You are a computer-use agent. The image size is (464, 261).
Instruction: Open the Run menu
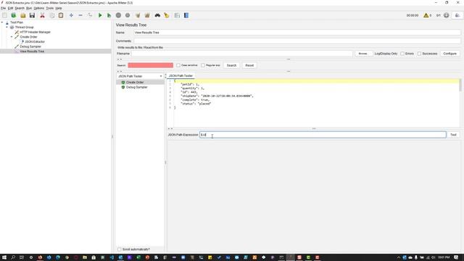tap(29, 8)
